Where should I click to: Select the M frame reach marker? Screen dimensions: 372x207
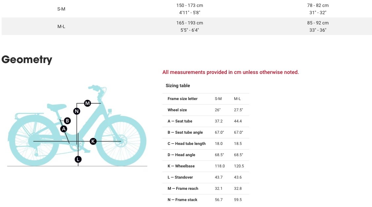(87, 103)
